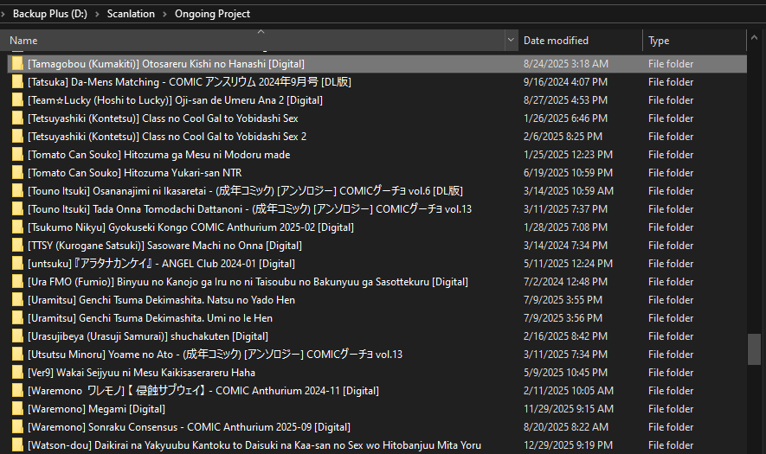Select [Tatsuka] Da-Mens Matching folder name
The image size is (766, 454).
coord(190,82)
